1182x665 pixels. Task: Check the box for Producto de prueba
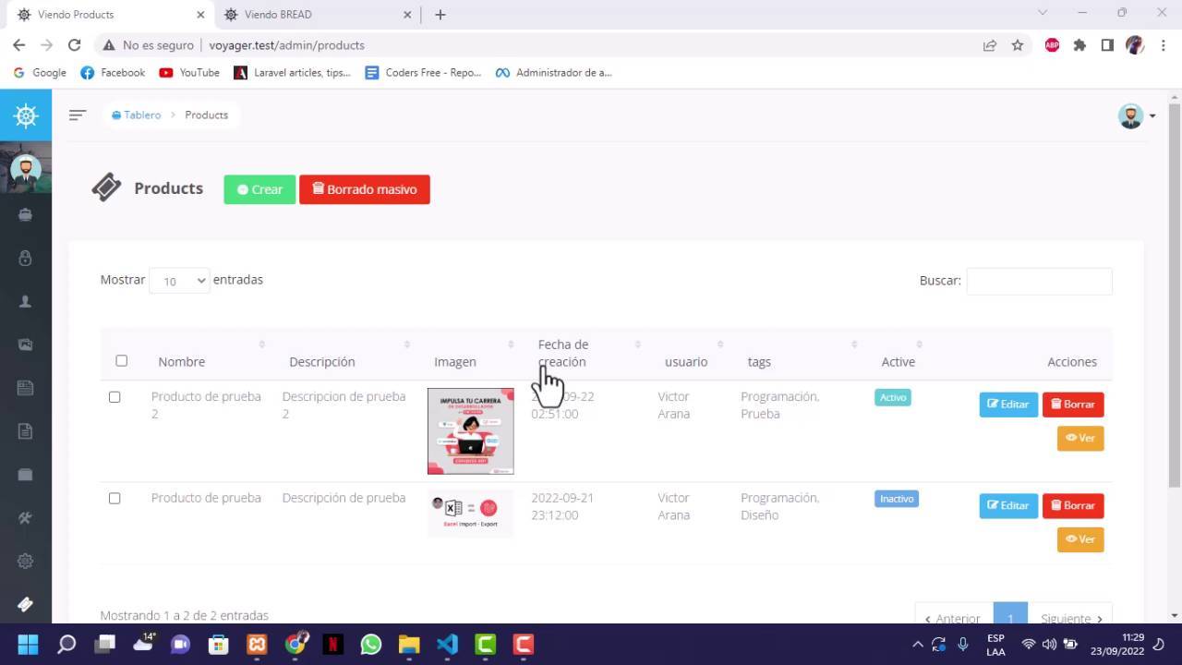click(115, 499)
